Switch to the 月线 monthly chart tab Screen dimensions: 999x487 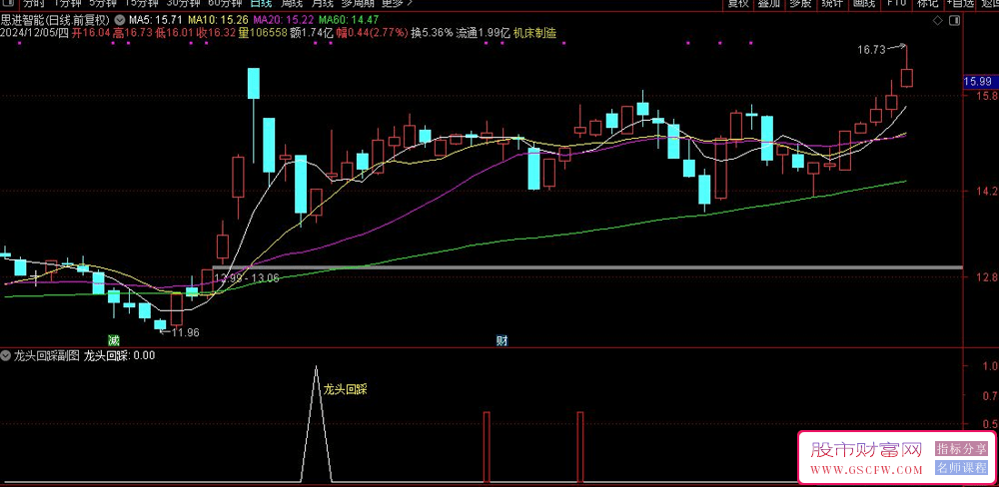322,3
